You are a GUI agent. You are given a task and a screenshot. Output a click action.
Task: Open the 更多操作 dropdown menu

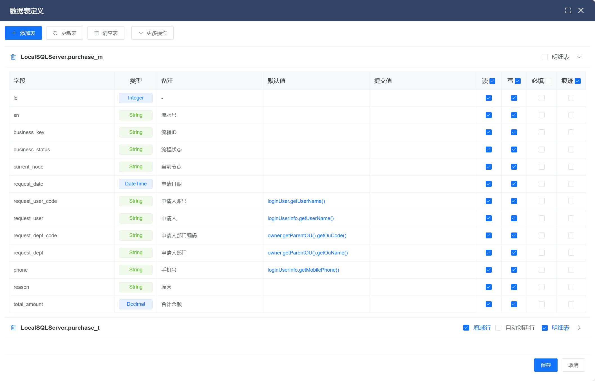coord(153,33)
